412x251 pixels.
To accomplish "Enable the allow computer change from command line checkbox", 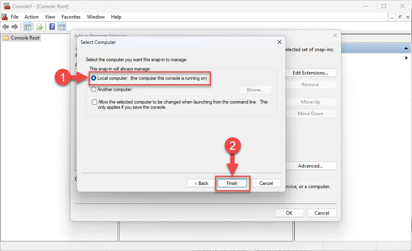I will (94, 102).
